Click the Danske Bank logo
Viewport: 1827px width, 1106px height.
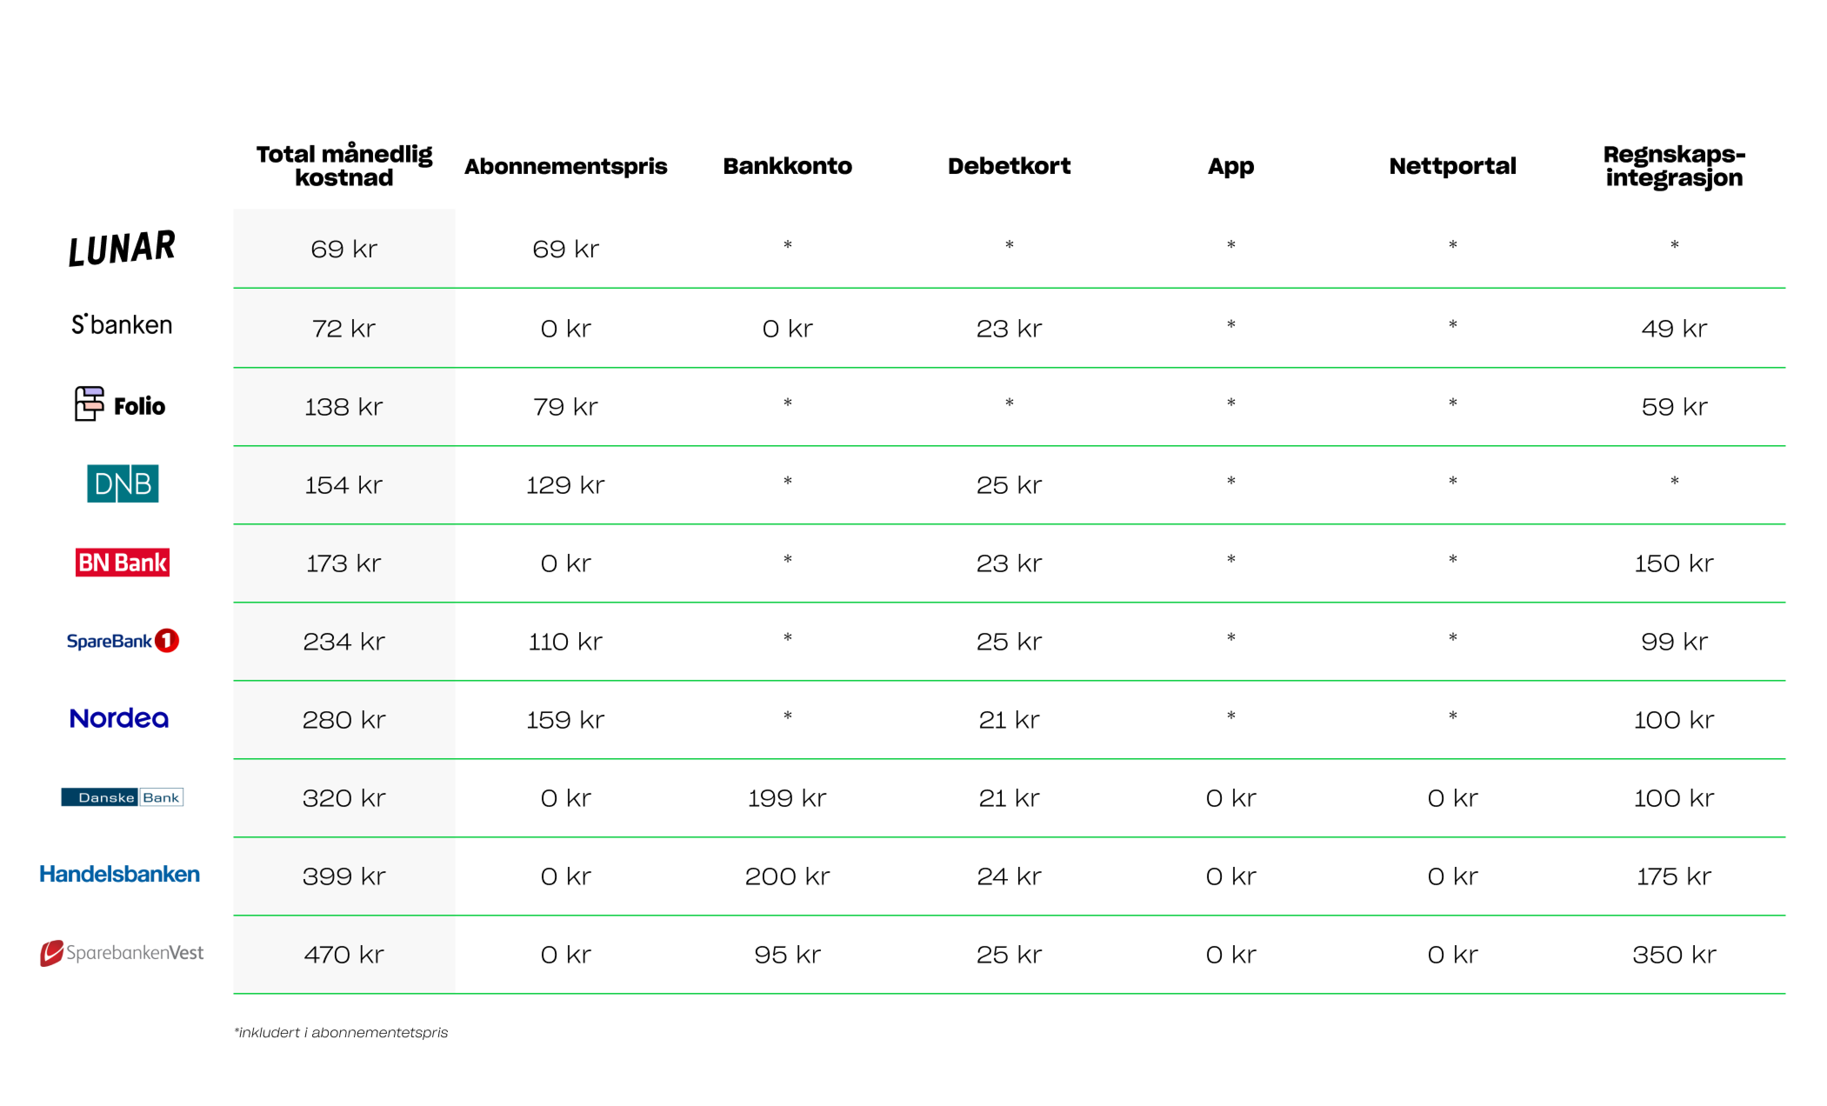click(x=122, y=797)
